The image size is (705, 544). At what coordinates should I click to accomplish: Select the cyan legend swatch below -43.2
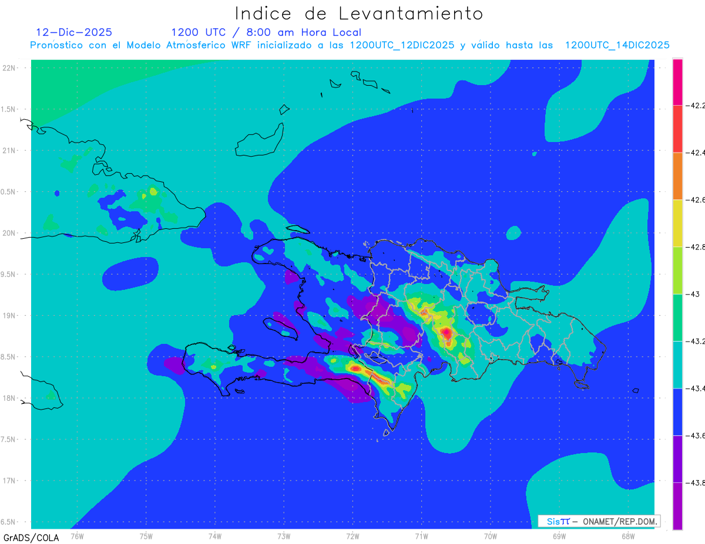tap(677, 364)
